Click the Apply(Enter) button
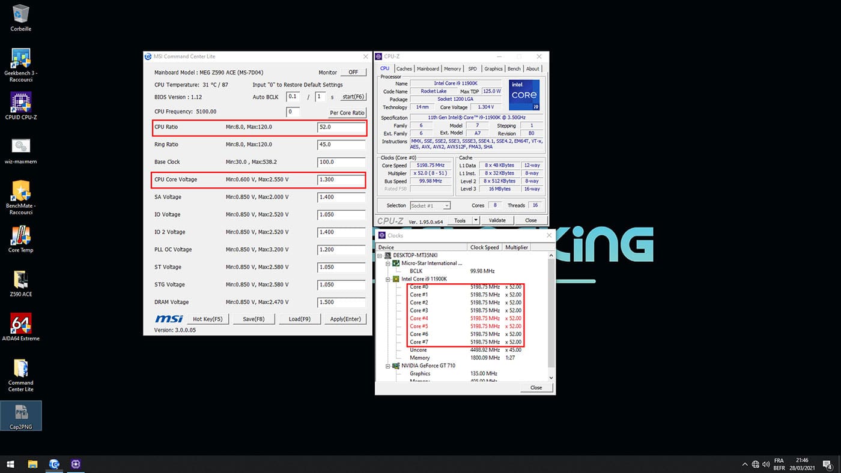The width and height of the screenshot is (841, 473). pos(345,319)
